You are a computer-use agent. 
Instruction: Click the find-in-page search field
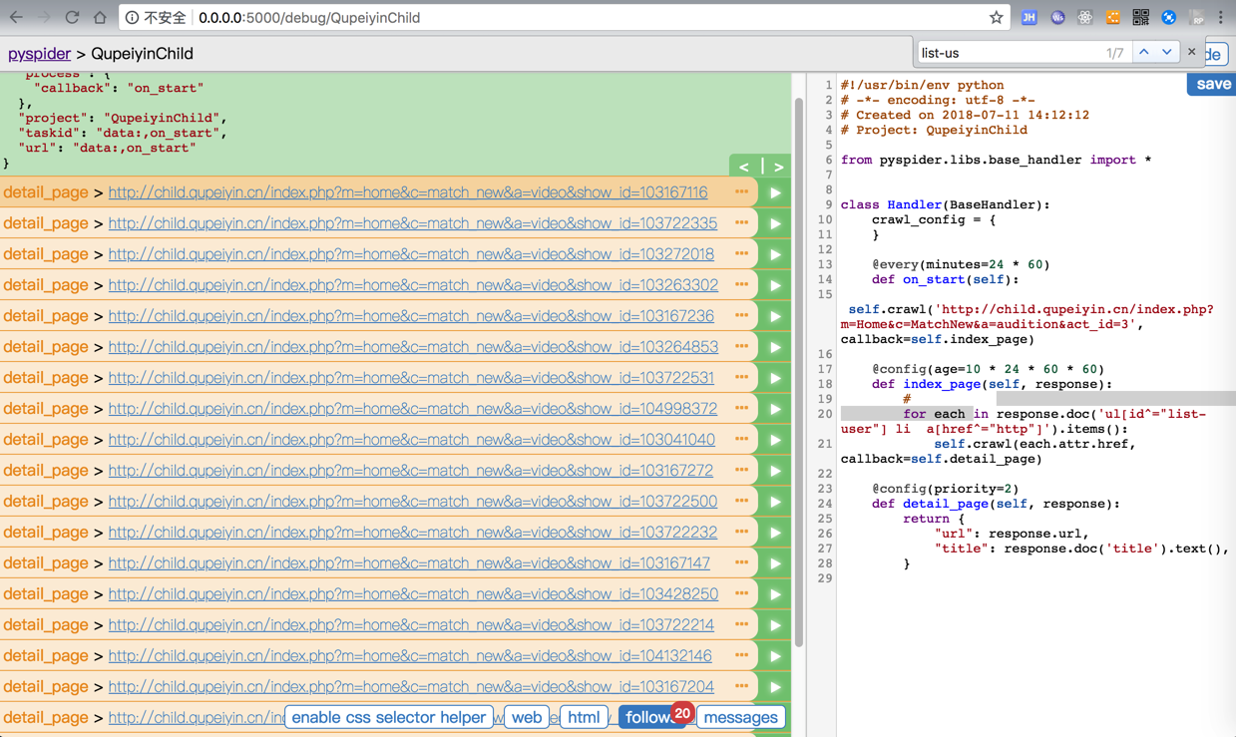[1008, 53]
